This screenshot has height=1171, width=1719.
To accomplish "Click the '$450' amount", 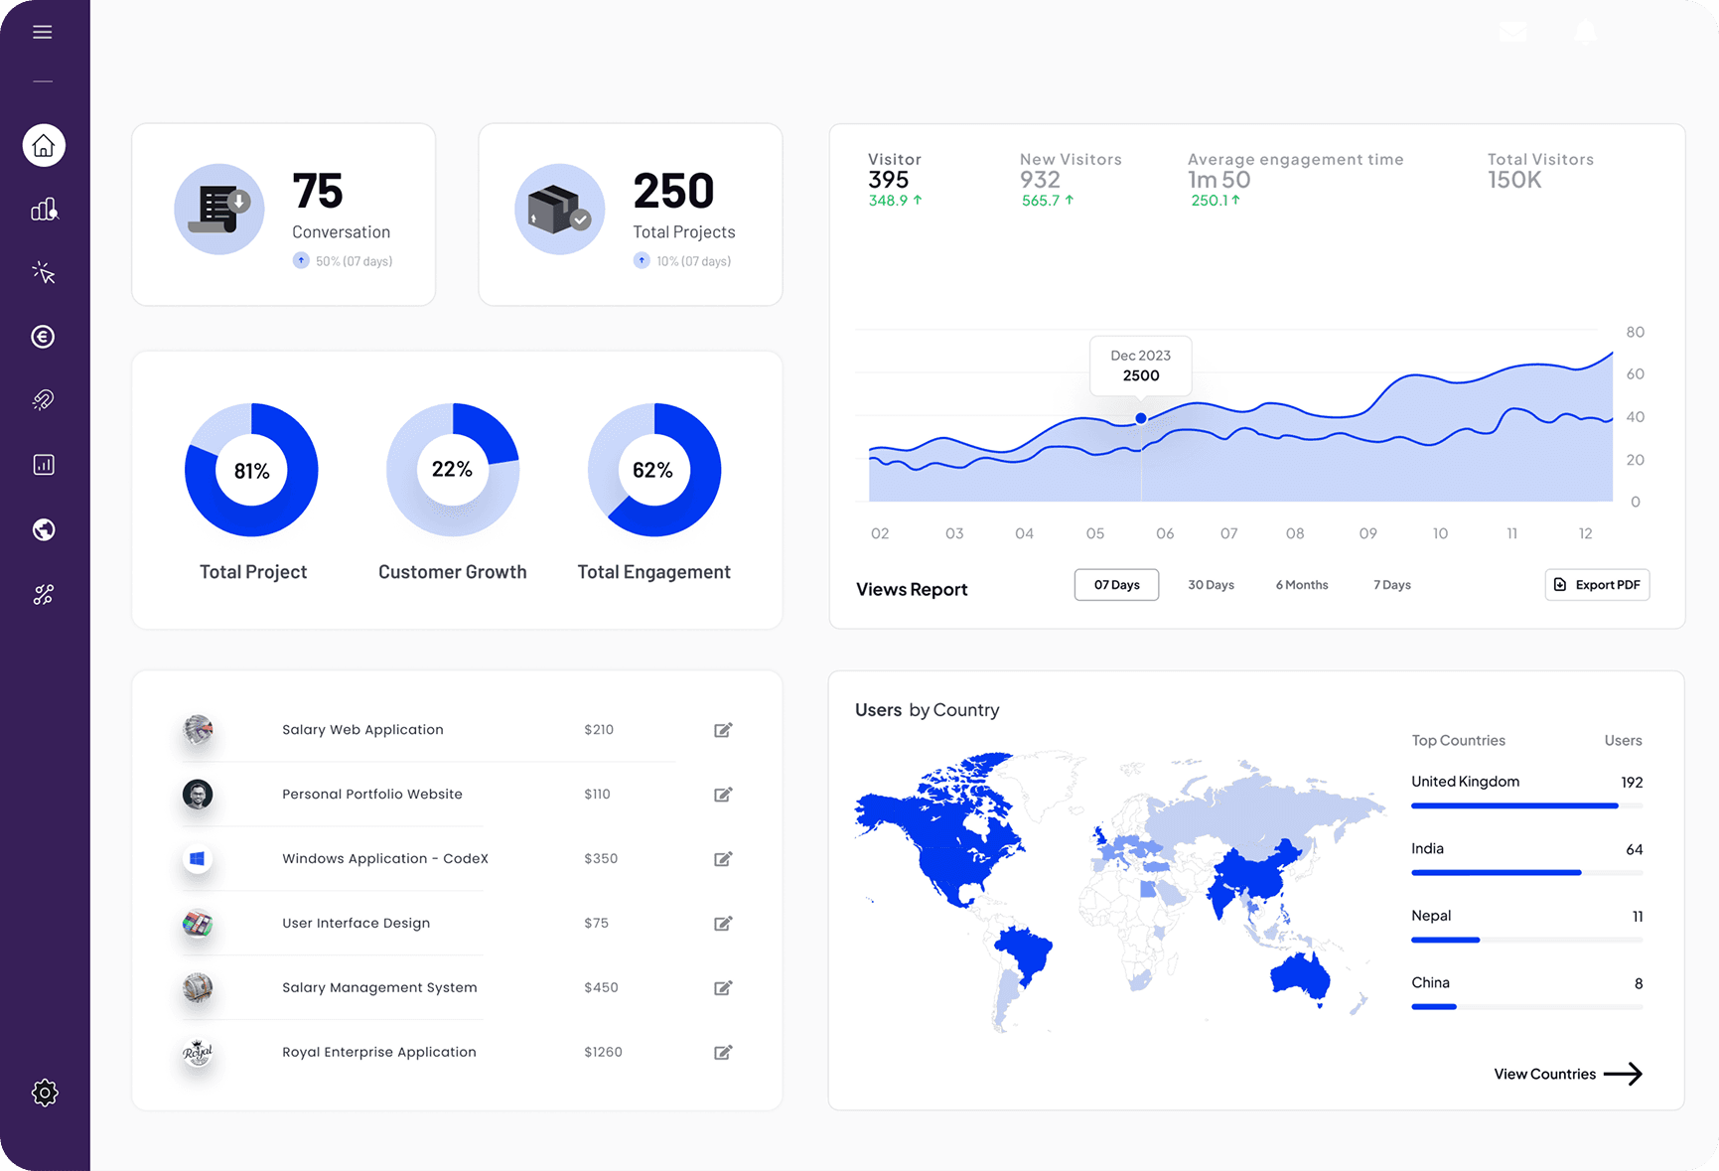I will (601, 987).
